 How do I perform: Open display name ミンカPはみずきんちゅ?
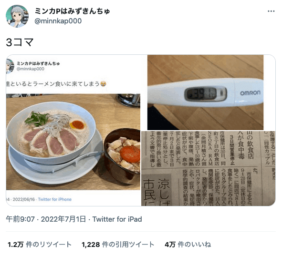[72, 11]
